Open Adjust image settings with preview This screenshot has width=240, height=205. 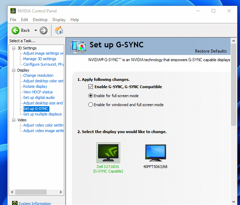tap(43, 53)
